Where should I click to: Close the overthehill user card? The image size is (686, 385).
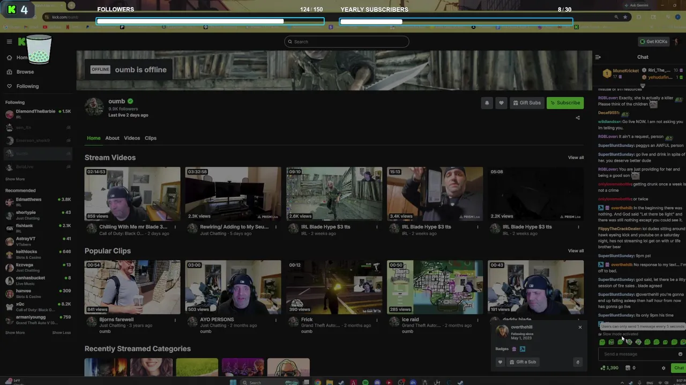(580, 327)
